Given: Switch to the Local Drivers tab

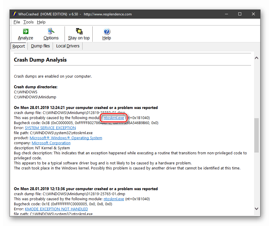Looking at the screenshot, I should pos(68,46).
